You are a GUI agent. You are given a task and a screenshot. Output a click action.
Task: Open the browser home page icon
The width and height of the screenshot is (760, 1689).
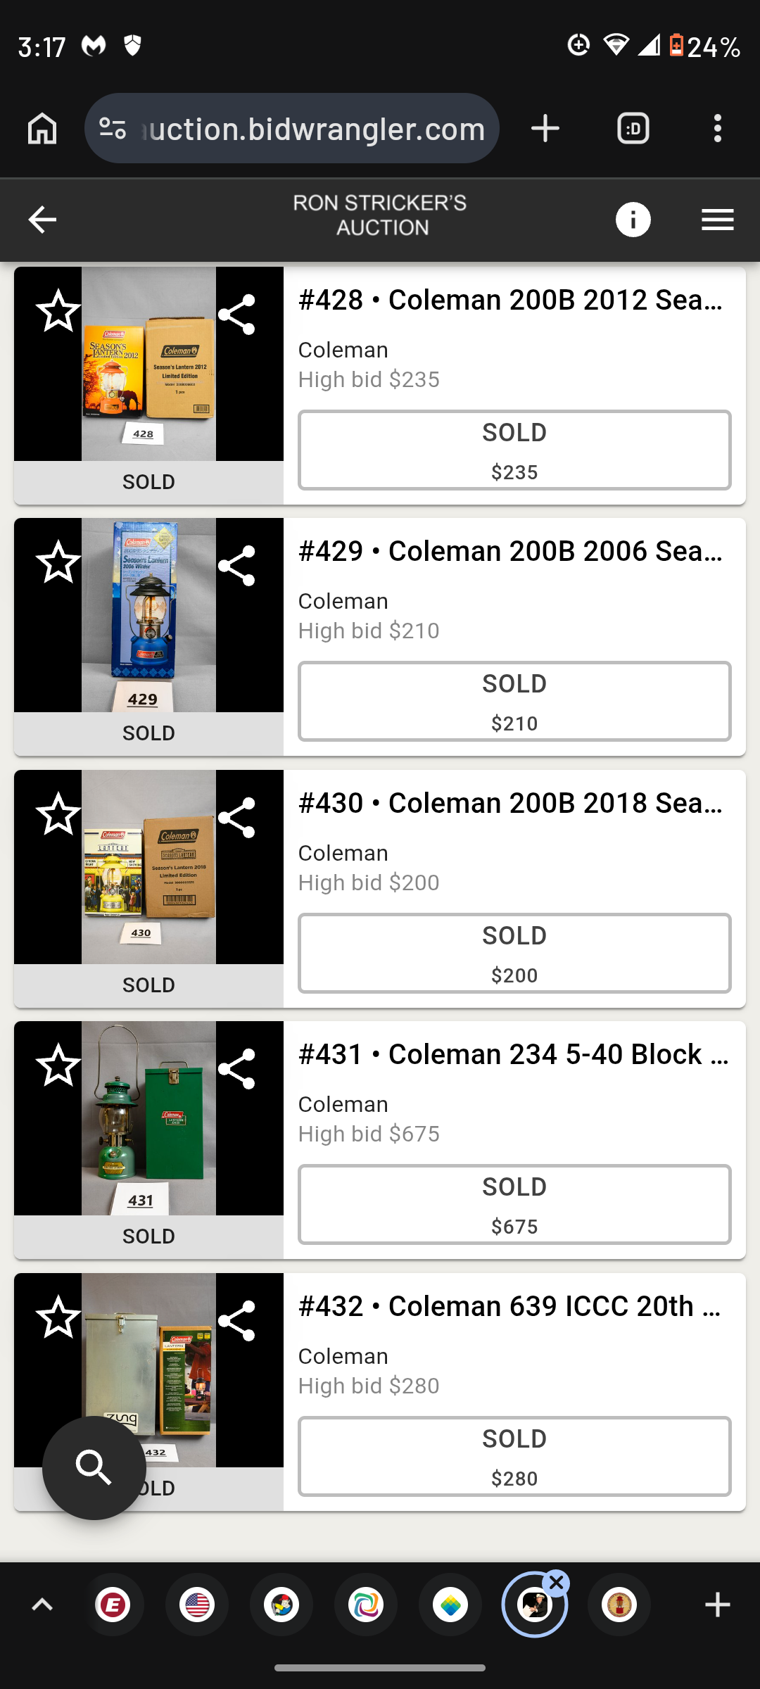pos(42,129)
